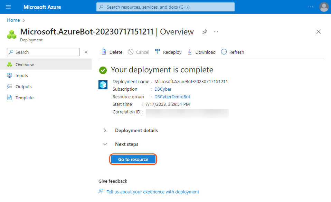Open more options ellipsis beside title
Image resolution: width=331 pixels, height=202 pixels.
pos(216,32)
